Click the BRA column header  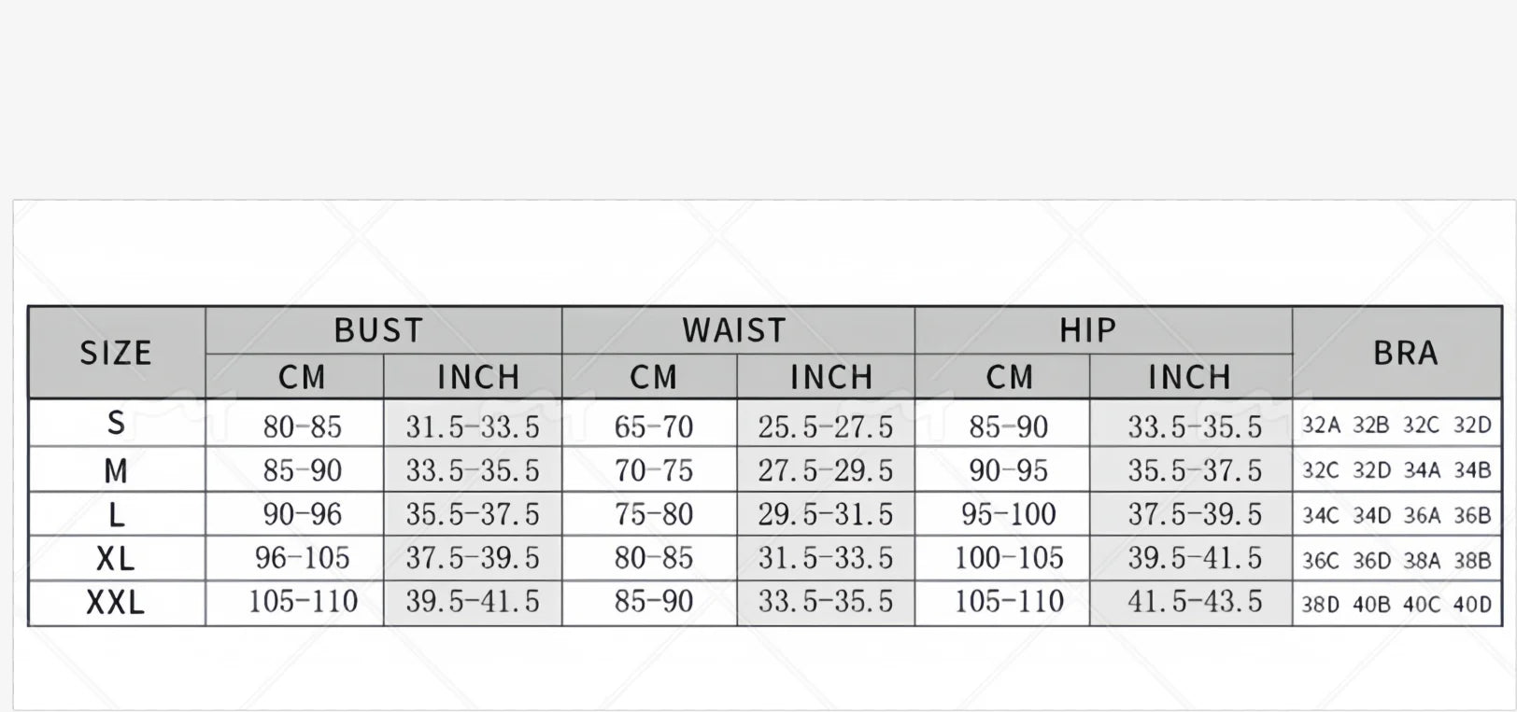[x=1405, y=353]
